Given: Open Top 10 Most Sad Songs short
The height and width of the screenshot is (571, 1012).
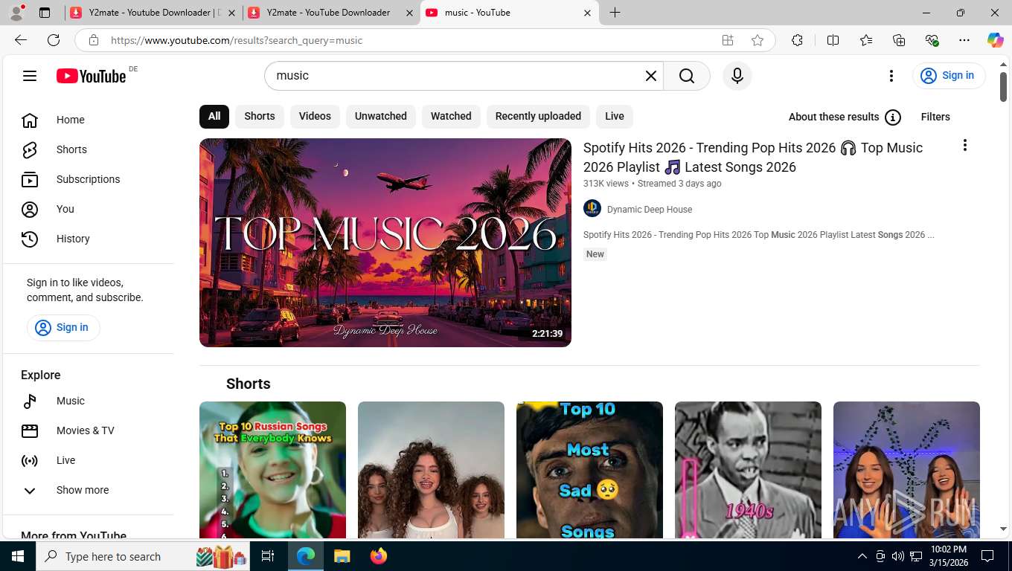Looking at the screenshot, I should 589,470.
